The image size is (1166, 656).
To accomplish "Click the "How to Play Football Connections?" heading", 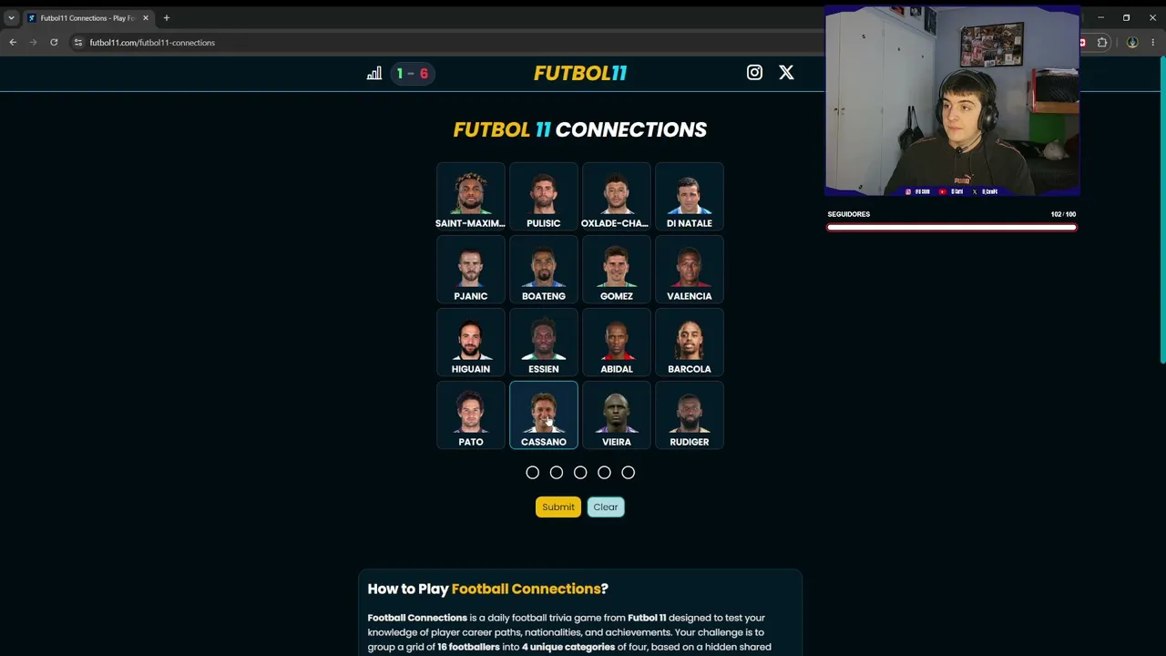I will click(x=488, y=589).
